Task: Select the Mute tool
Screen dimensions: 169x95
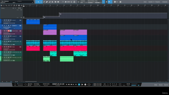Action: pyautogui.click(x=52, y=2)
